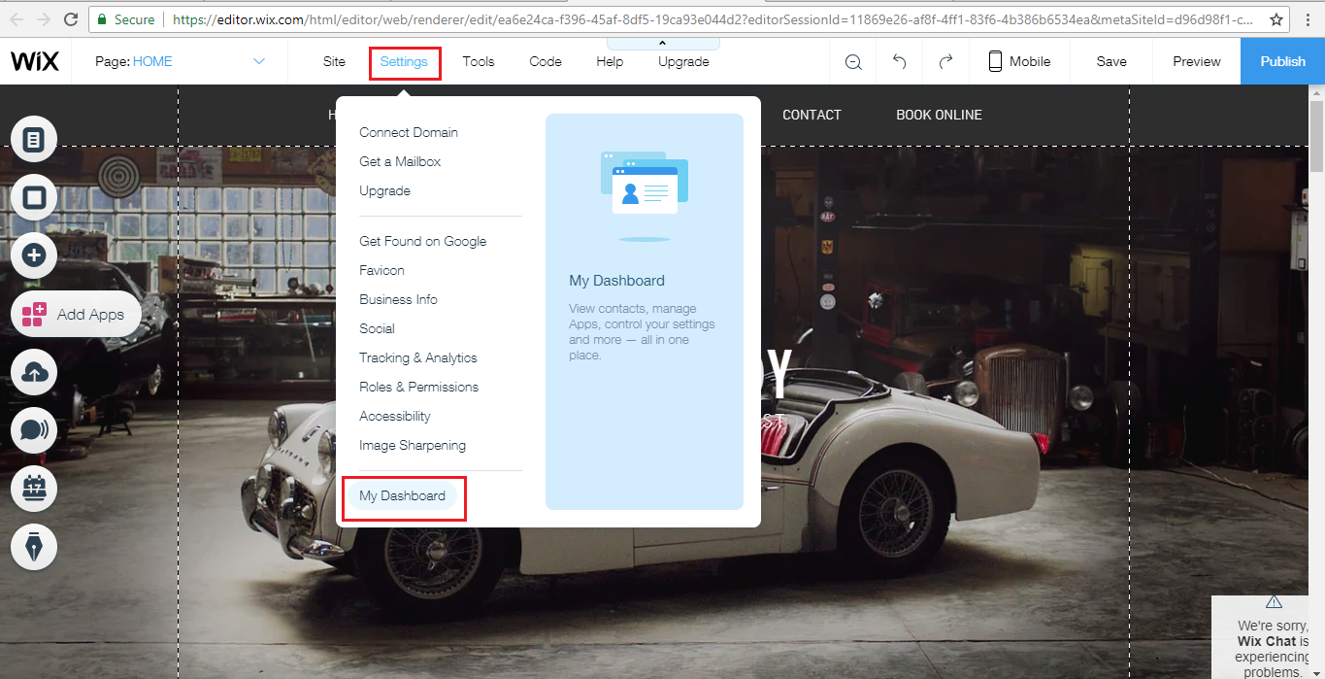Click the browser forward arrow
The image size is (1325, 679).
point(44,19)
